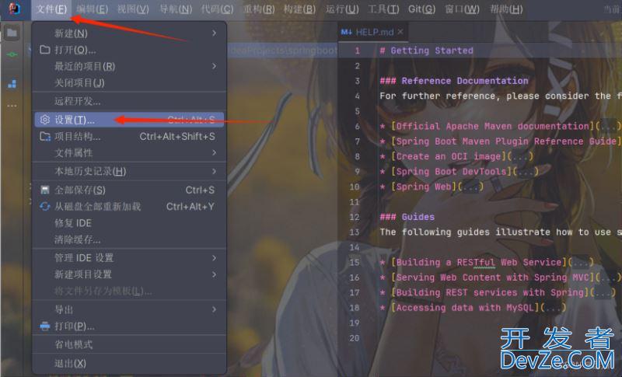Image resolution: width=622 pixels, height=377 pixels.
Task: Click the Markdown file icon on HELP.md tab
Action: (346, 32)
